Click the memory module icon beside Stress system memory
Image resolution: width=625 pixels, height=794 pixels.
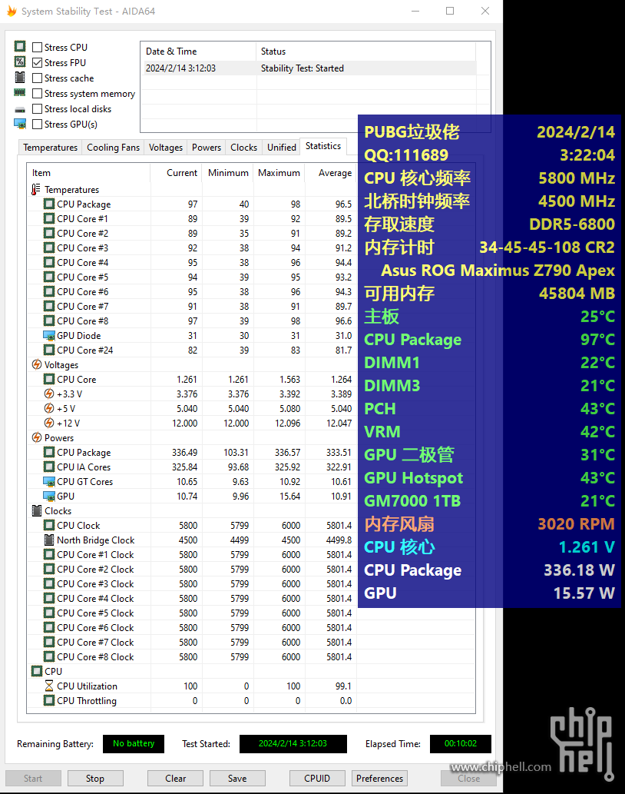click(x=20, y=93)
